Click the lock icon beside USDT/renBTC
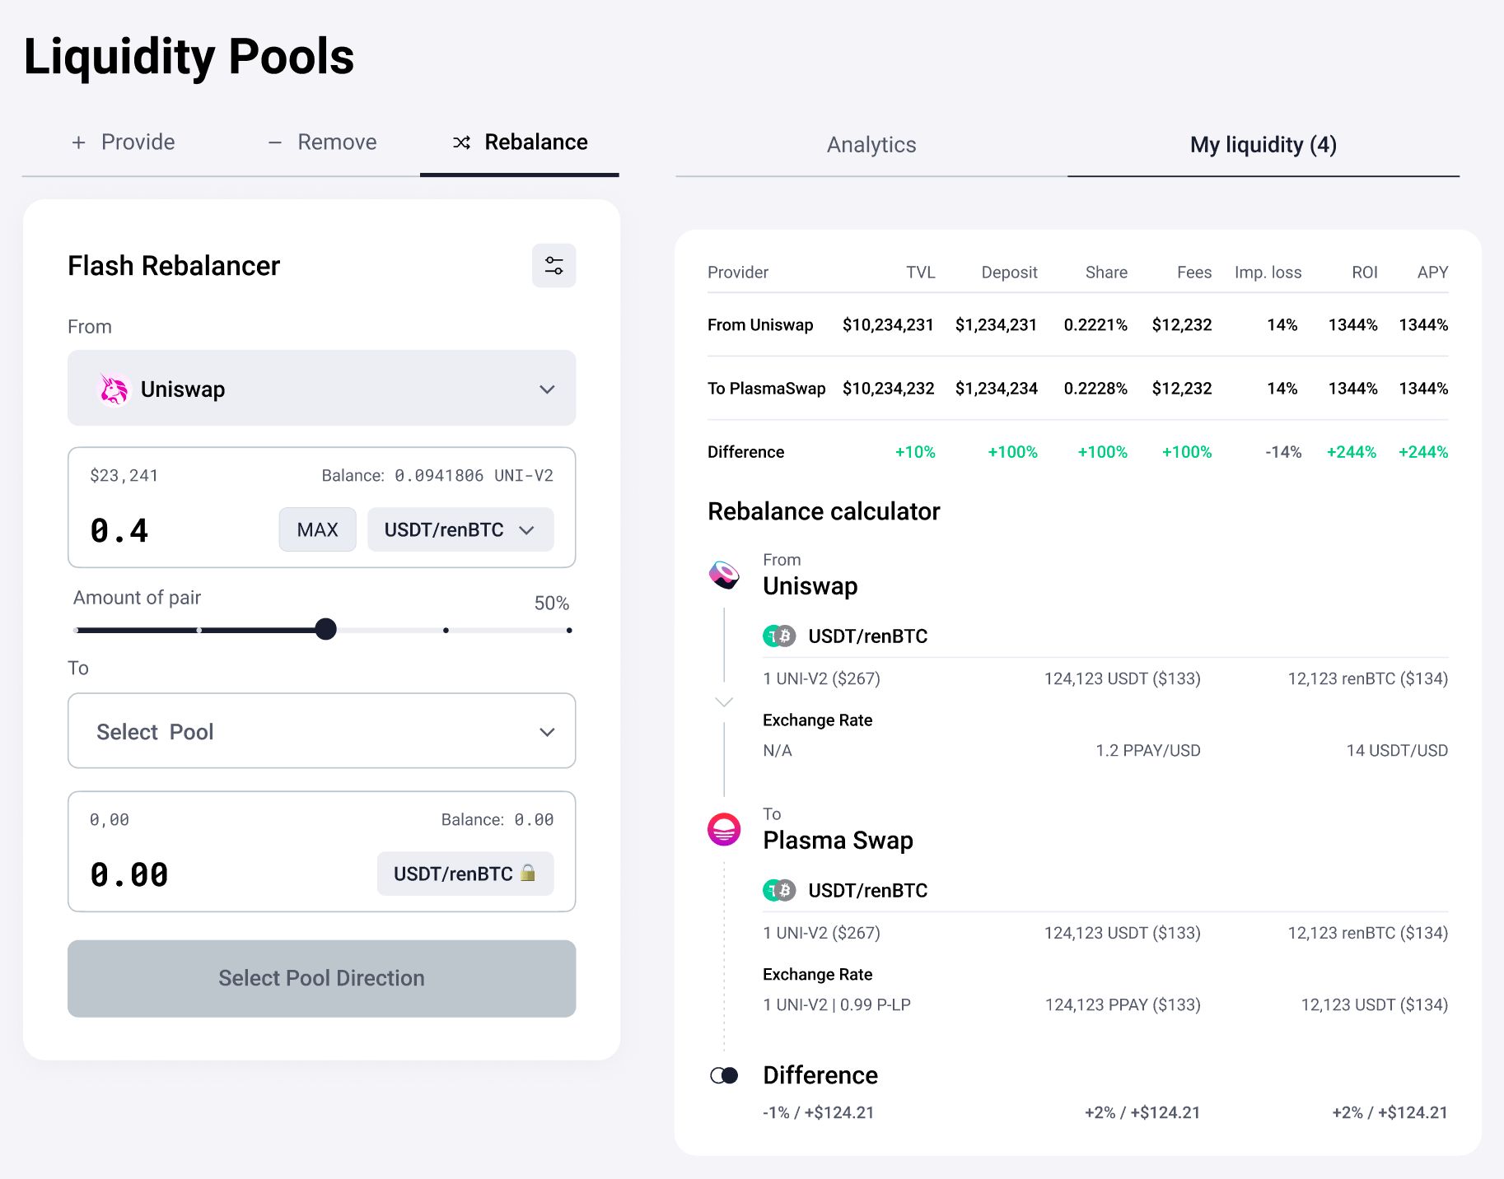The width and height of the screenshot is (1504, 1179). click(528, 873)
